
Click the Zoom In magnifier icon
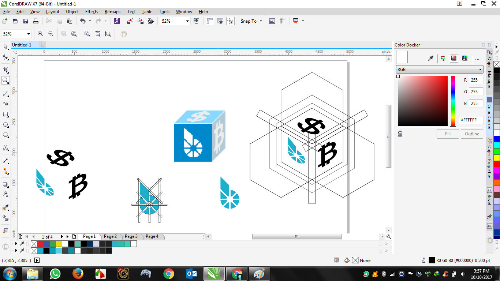[x=40, y=34]
